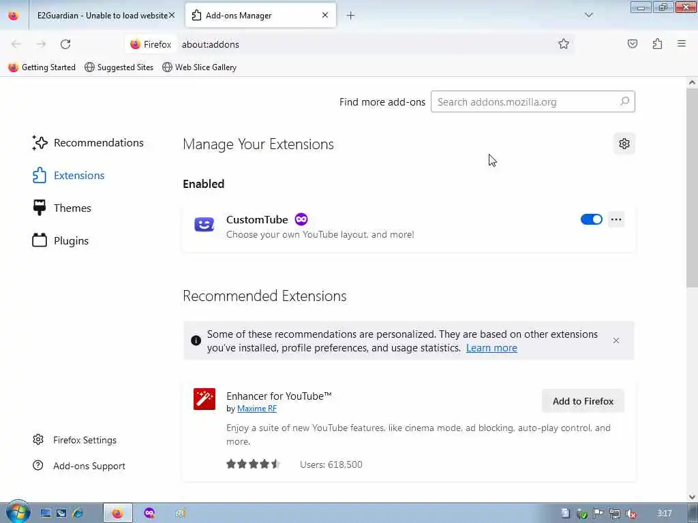The image size is (698, 523).
Task: Click the CustomTube extension name
Action: (257, 219)
